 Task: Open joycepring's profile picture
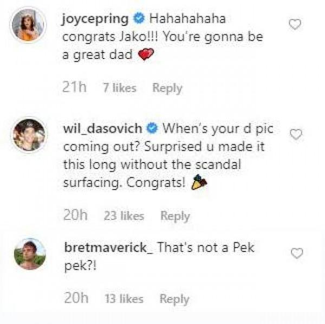pyautogui.click(x=28, y=24)
